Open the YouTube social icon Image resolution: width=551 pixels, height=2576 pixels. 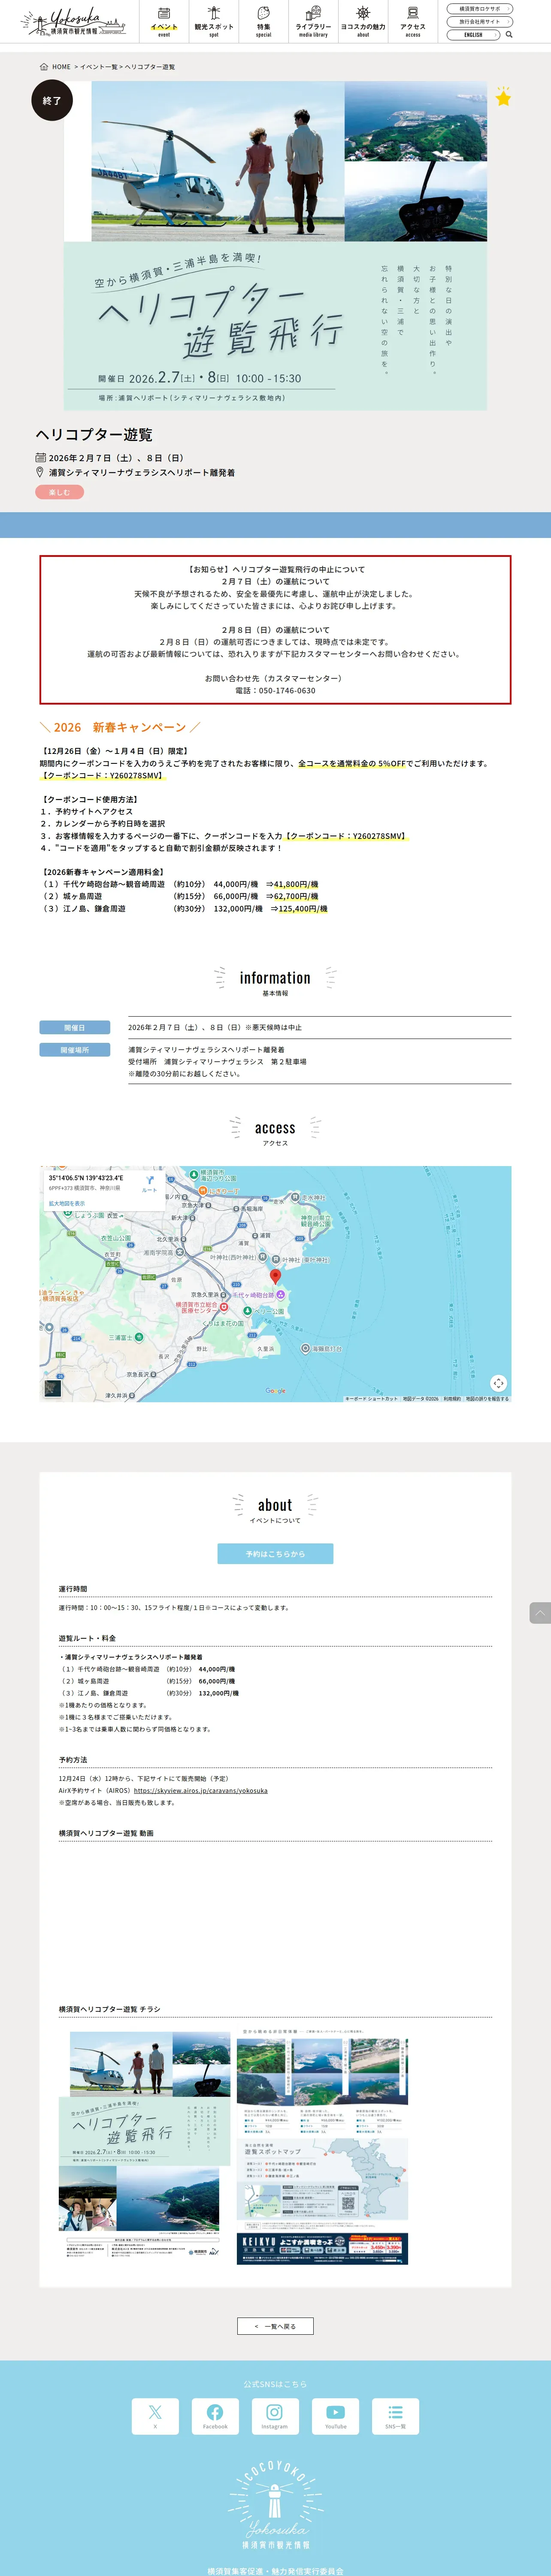[335, 2416]
